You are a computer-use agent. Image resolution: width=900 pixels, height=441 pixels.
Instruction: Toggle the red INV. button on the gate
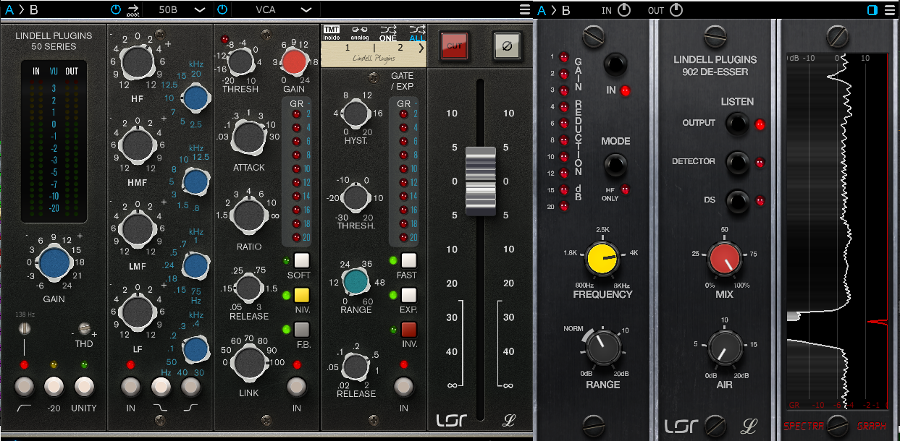[409, 330]
